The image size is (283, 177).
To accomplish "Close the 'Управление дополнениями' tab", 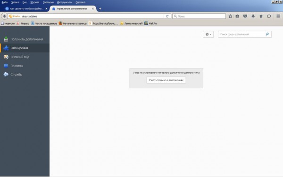I will [93, 8].
